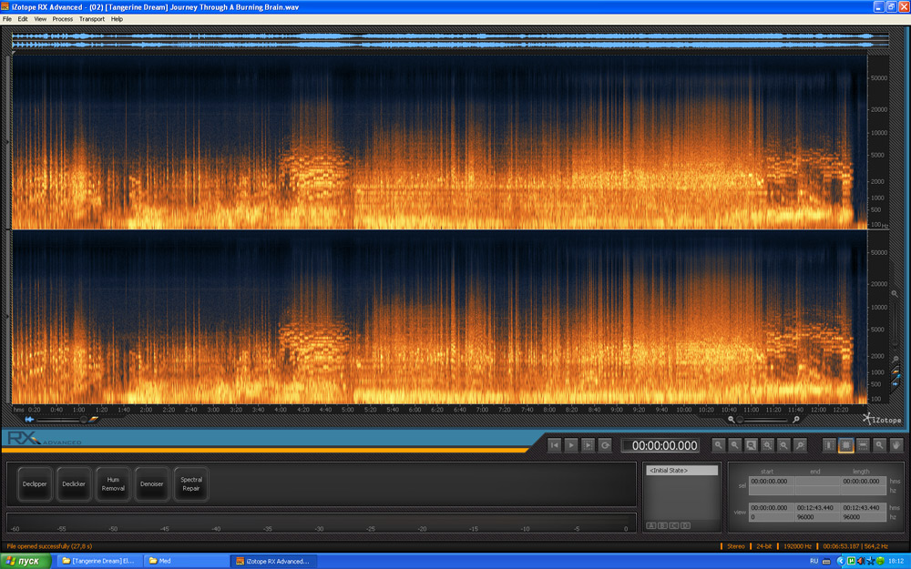Open the Declipper module
The width and height of the screenshot is (911, 569).
pos(35,484)
